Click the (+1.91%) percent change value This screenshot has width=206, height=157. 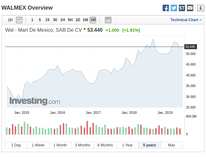tap(131, 30)
